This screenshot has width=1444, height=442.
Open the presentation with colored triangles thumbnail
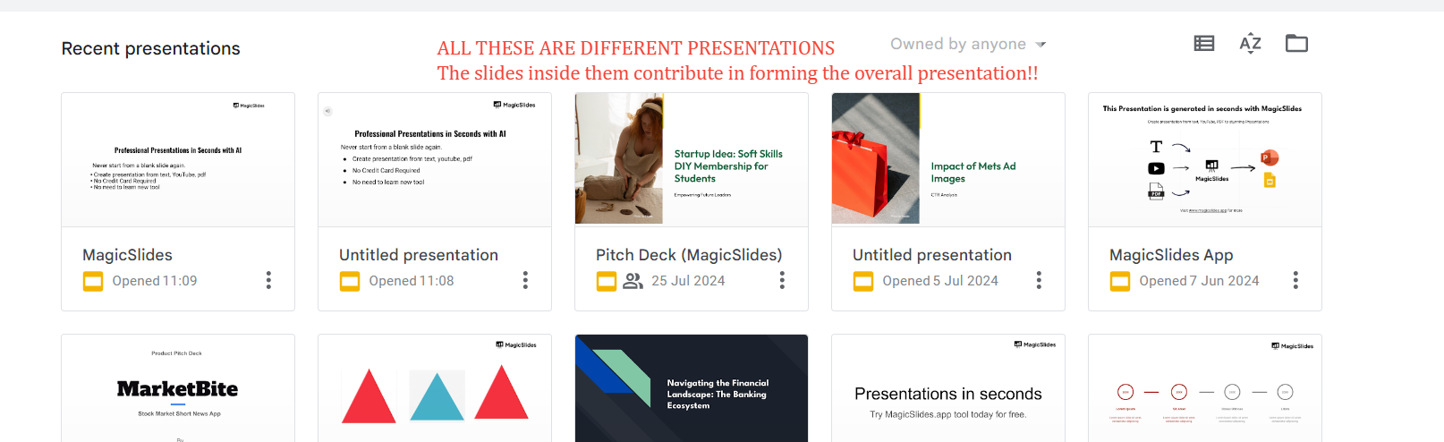pos(435,388)
